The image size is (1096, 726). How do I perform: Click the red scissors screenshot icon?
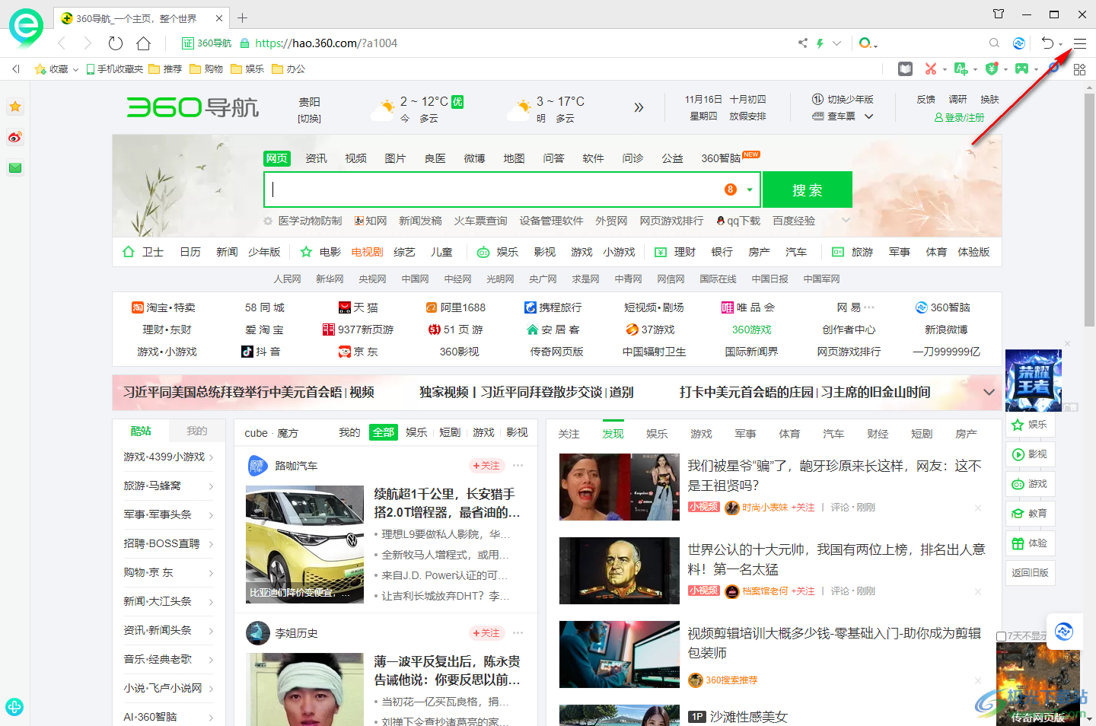[x=930, y=69]
